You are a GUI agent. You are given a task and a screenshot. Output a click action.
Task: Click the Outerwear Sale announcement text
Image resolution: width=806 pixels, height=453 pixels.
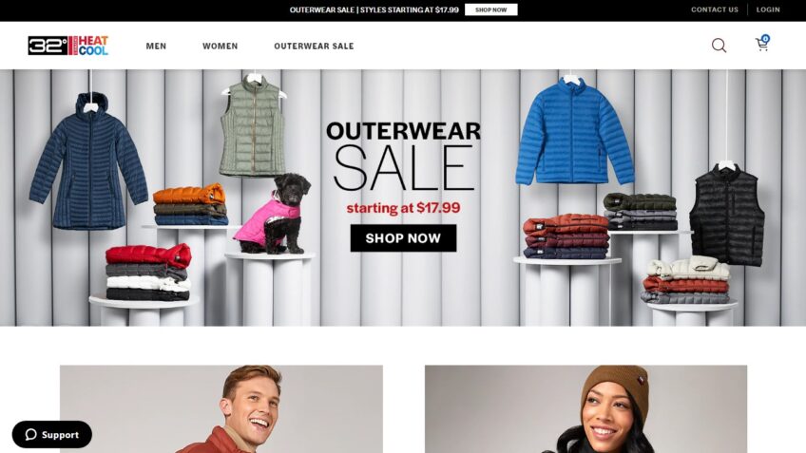pyautogui.click(x=374, y=9)
